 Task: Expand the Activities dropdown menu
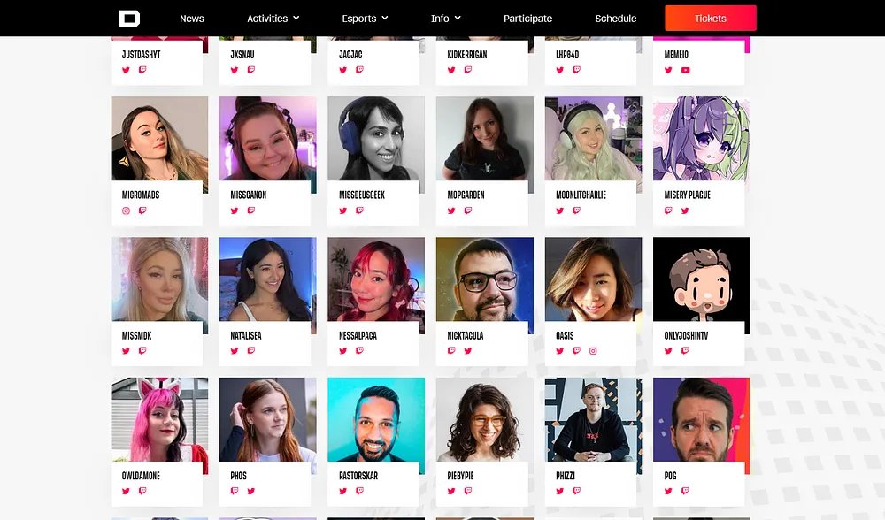coord(273,19)
